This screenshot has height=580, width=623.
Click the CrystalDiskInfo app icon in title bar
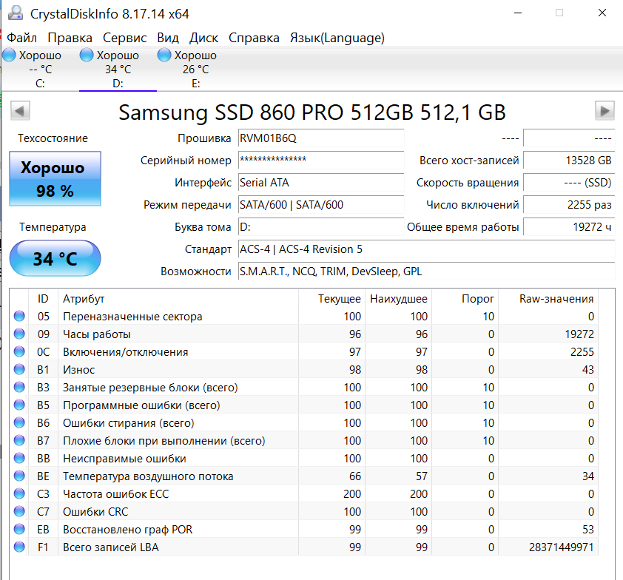point(14,13)
